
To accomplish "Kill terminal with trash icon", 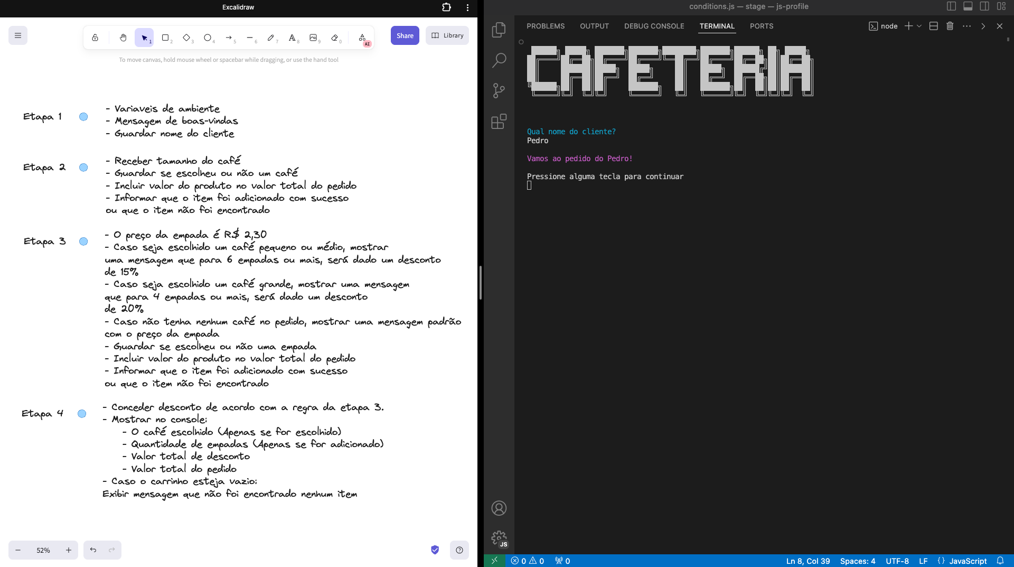I will 950,26.
